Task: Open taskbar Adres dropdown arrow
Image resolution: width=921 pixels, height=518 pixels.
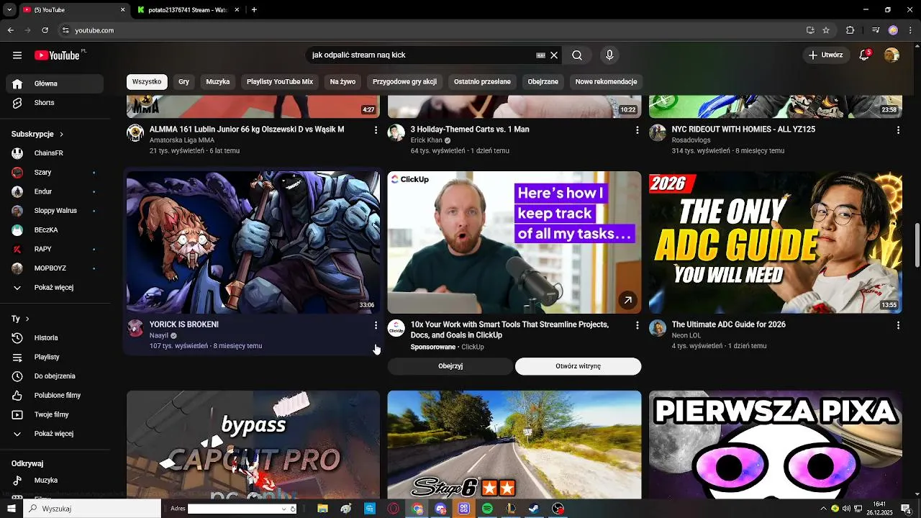Action: (283, 509)
